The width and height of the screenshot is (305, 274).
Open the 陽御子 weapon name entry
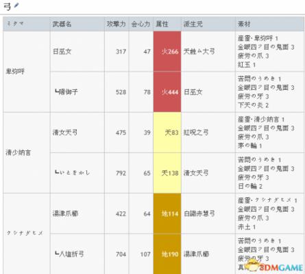[66, 92]
